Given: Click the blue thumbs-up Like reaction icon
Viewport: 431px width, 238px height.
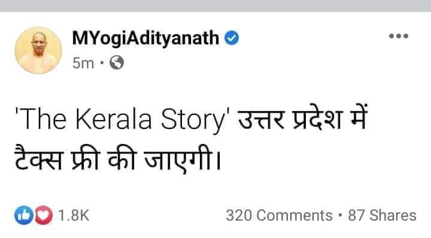Looking at the screenshot, I should (23, 215).
